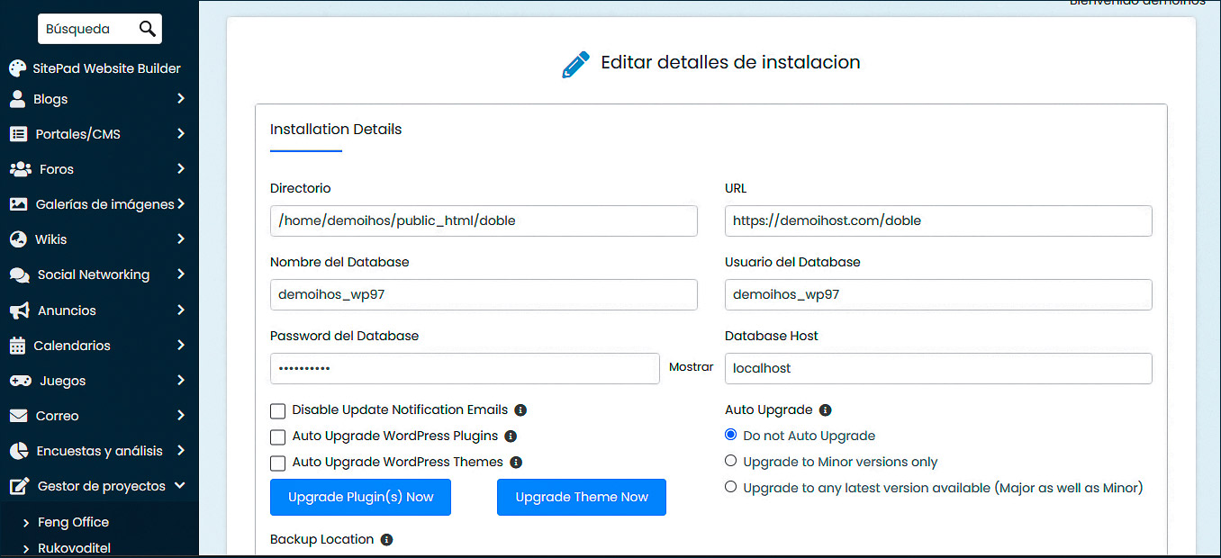Check Auto Upgrade WordPress Plugins
1221x558 pixels.
point(278,436)
